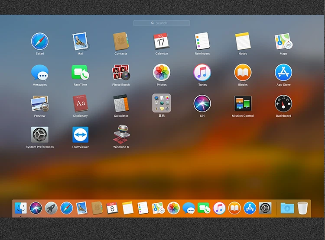Launch TeamViewer
The width and height of the screenshot is (325, 240).
(x=80, y=134)
